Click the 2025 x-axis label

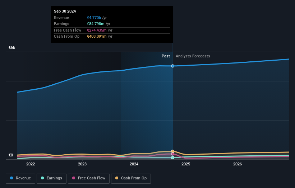(186, 164)
